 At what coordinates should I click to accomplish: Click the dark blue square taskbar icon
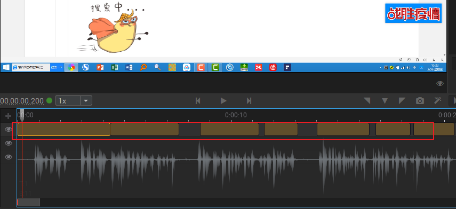(287, 67)
